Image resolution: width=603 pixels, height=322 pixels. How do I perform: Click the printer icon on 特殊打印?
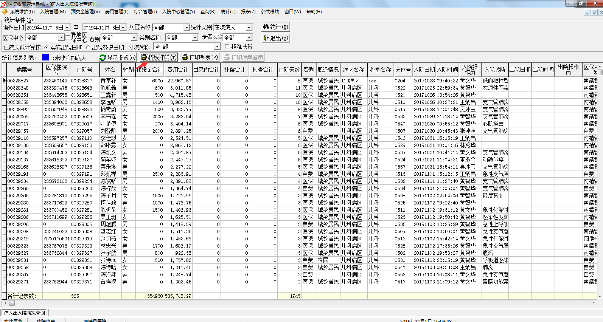click(x=144, y=57)
